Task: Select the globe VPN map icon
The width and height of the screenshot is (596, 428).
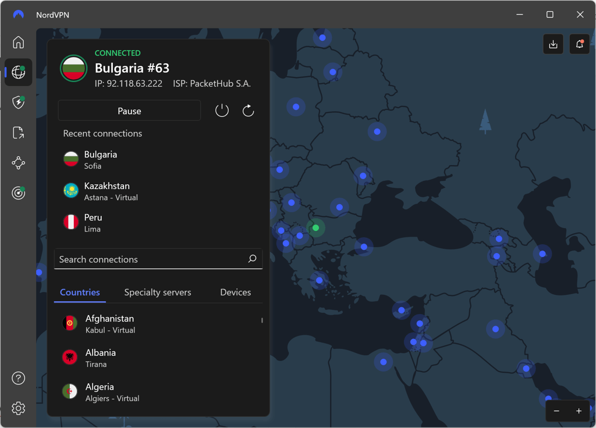Action: click(x=18, y=72)
